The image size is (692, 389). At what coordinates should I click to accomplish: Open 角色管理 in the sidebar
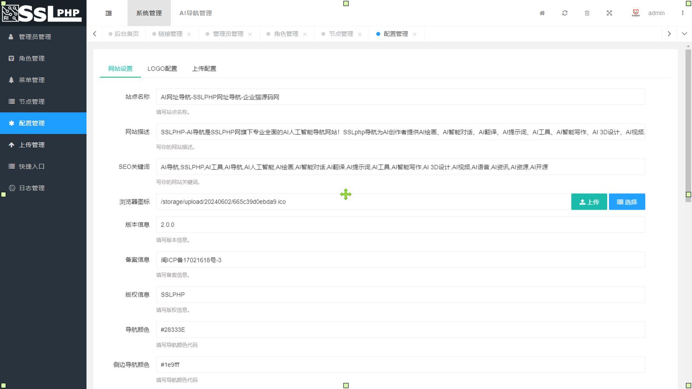(x=43, y=58)
